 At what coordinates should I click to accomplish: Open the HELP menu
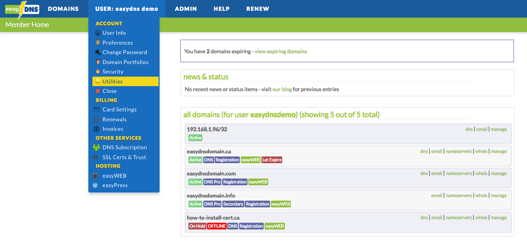click(221, 9)
